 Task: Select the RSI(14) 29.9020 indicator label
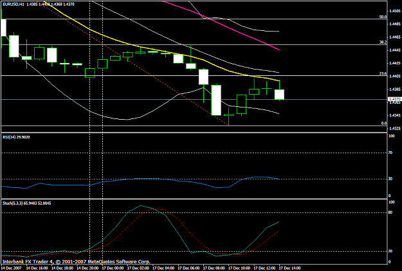[x=16, y=137]
